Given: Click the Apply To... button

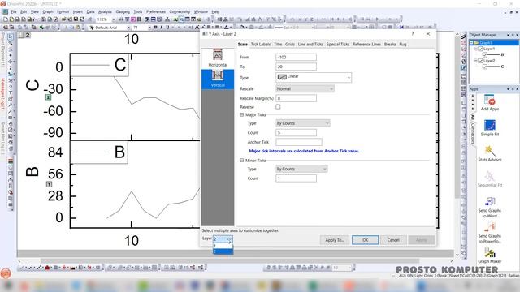Looking at the screenshot, I should pyautogui.click(x=335, y=240).
